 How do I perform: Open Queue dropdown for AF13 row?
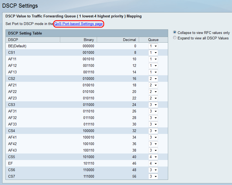(x=153, y=72)
